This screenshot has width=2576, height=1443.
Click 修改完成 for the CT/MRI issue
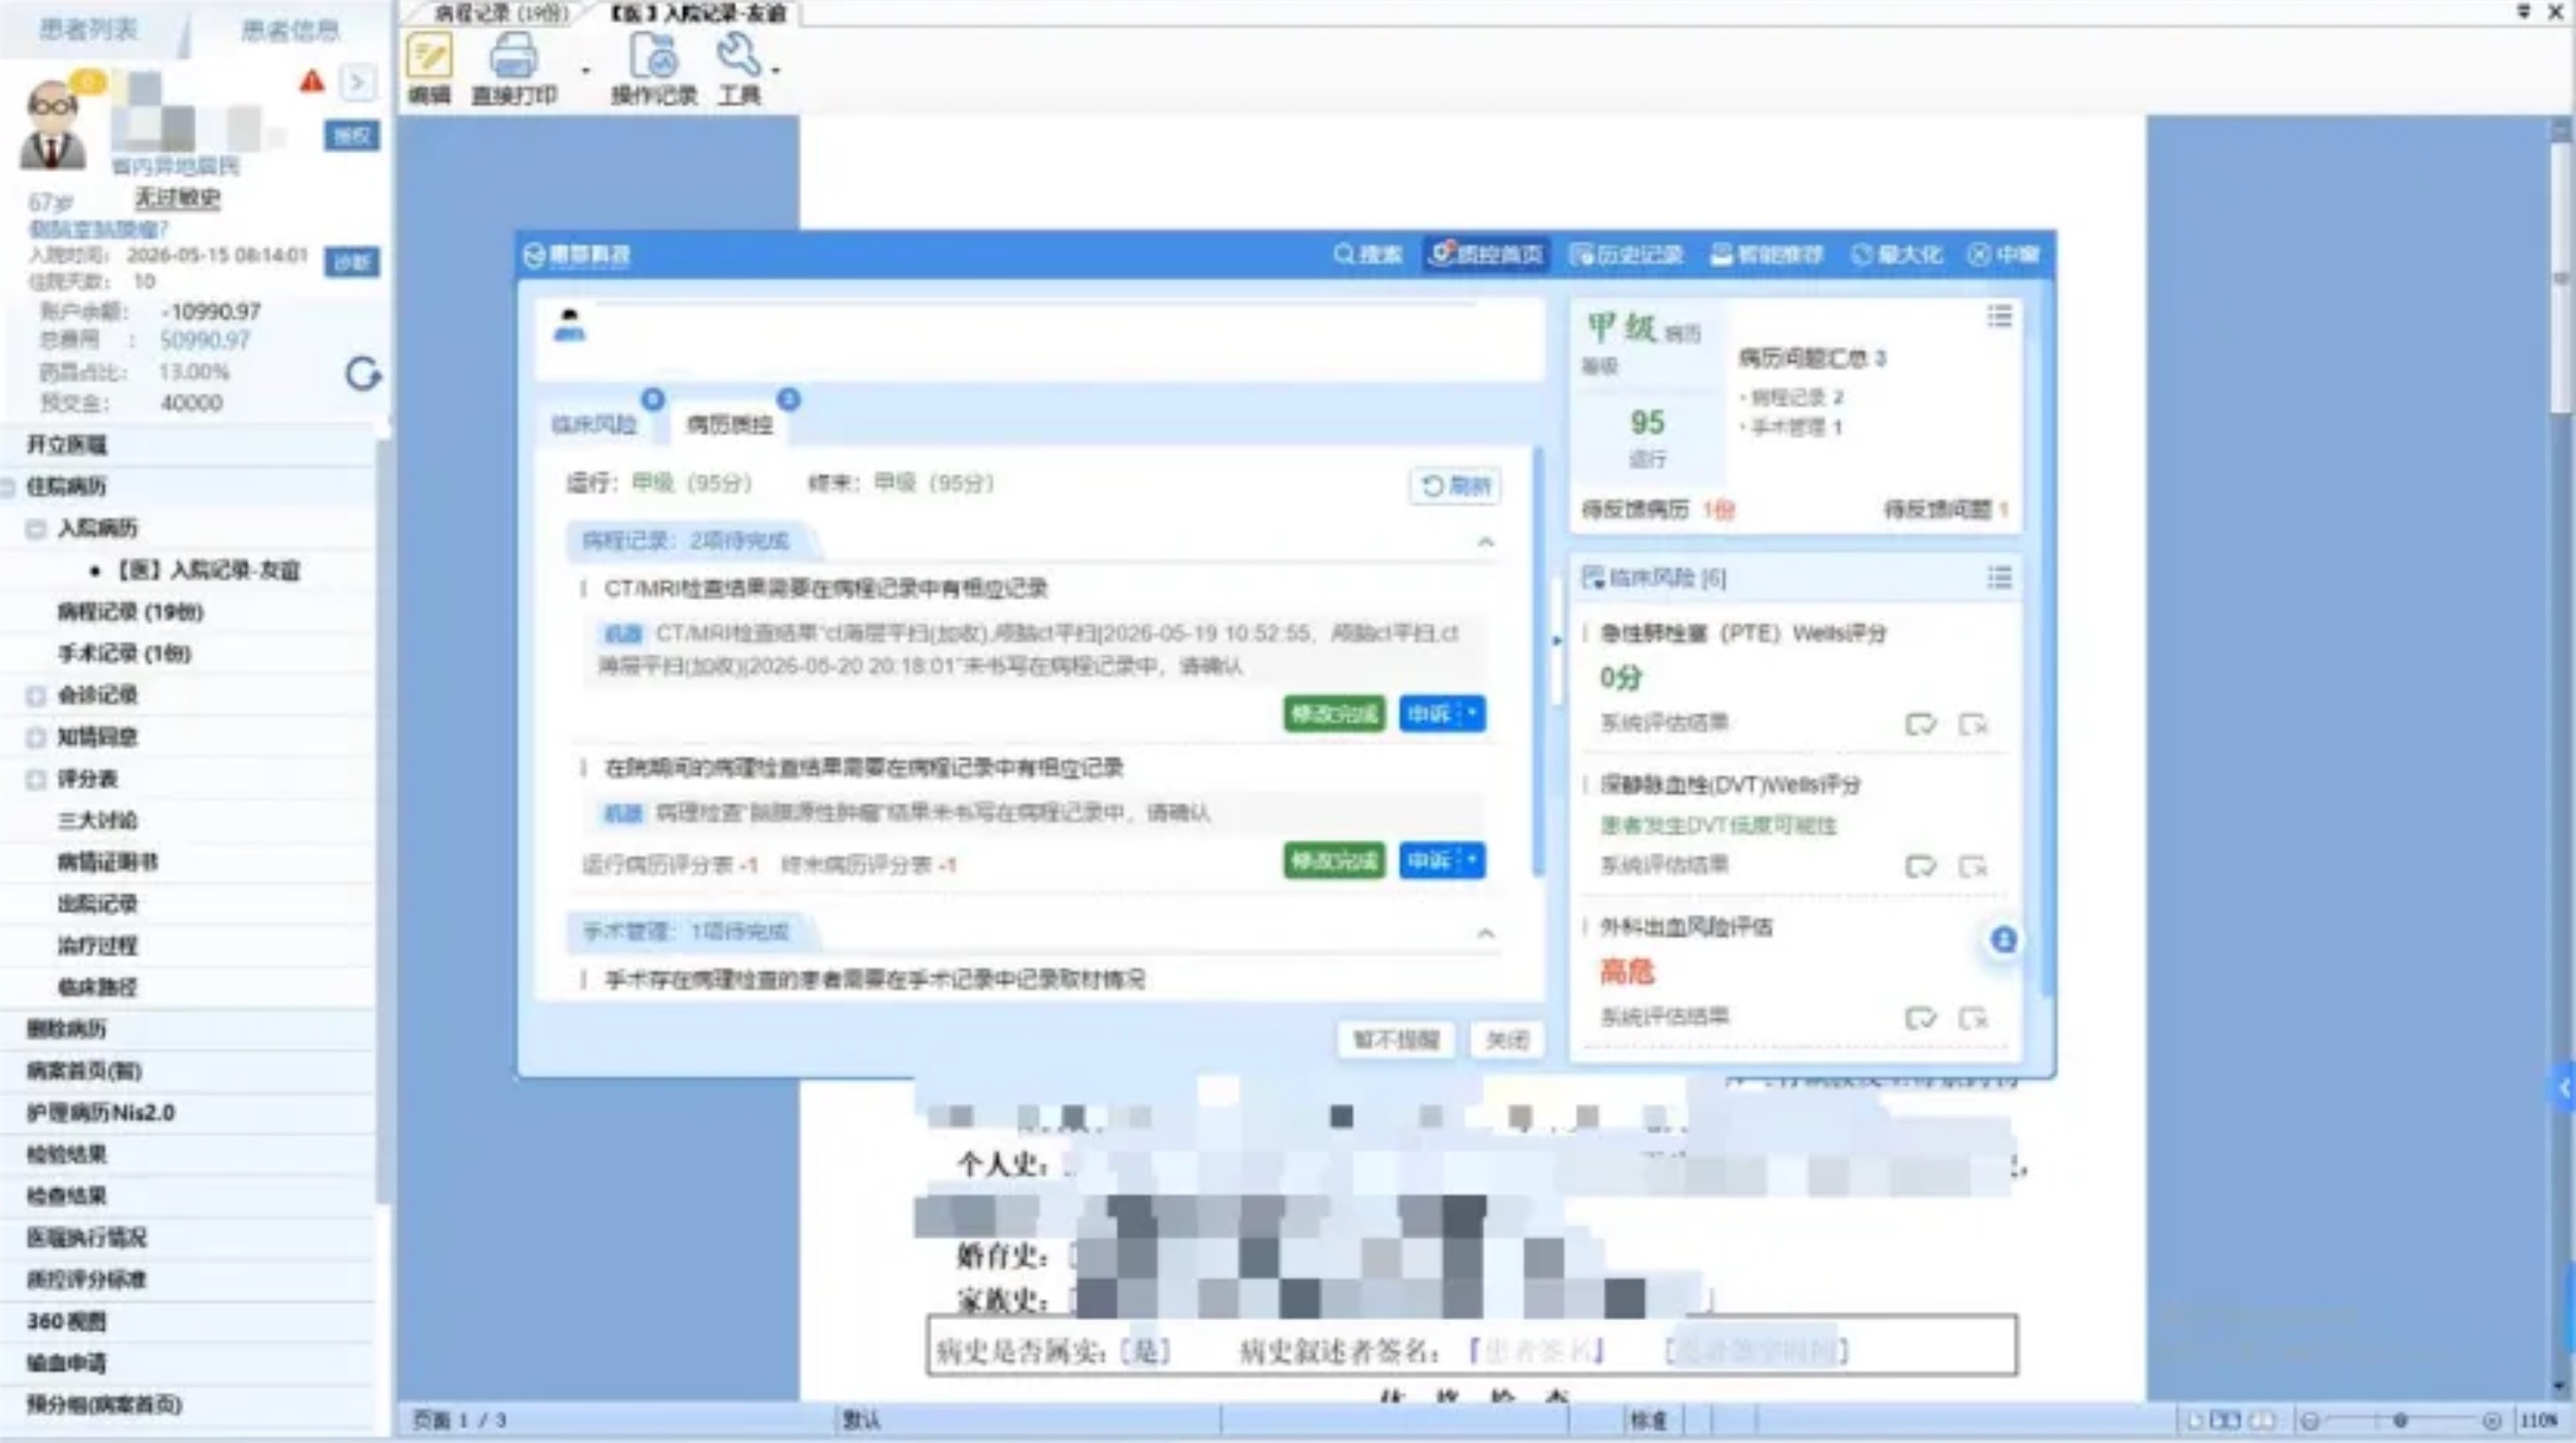tap(1334, 713)
